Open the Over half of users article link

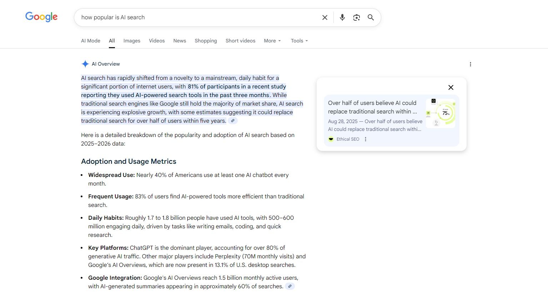point(372,107)
